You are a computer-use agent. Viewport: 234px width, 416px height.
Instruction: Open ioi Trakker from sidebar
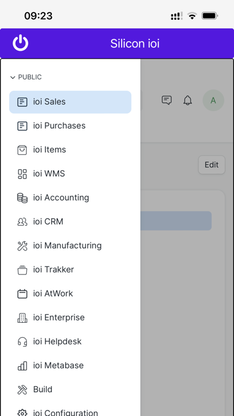(x=70, y=270)
